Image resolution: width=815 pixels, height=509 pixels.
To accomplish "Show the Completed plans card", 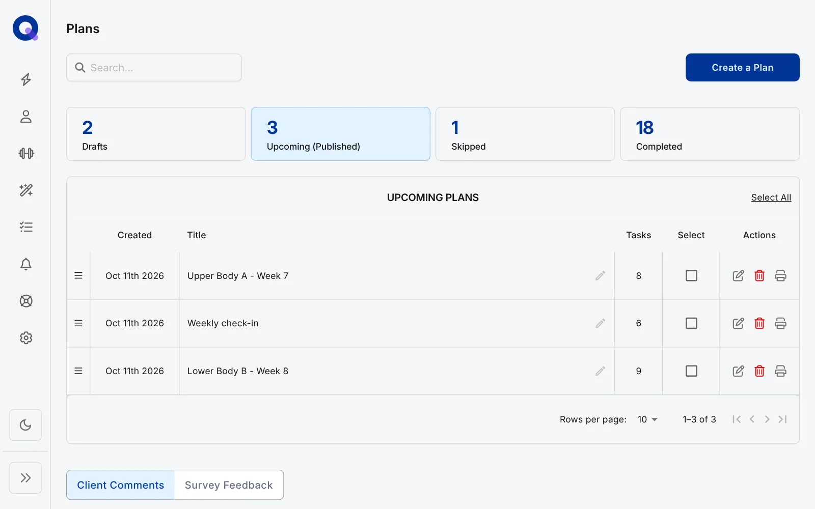I will coord(710,134).
